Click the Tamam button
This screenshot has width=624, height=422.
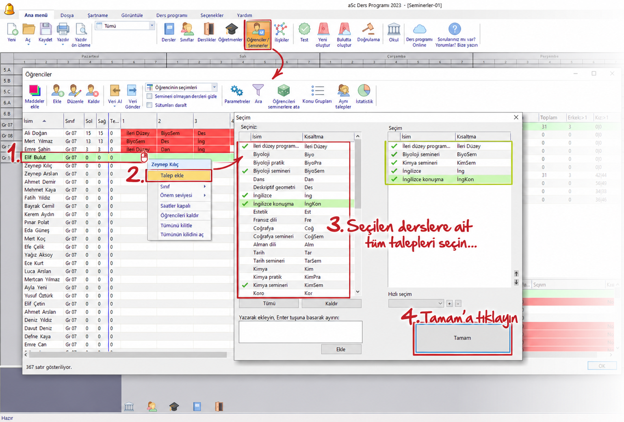[462, 338]
